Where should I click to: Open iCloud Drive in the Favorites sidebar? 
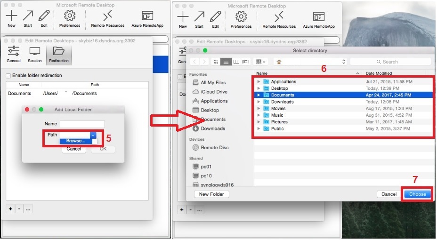coord(213,92)
